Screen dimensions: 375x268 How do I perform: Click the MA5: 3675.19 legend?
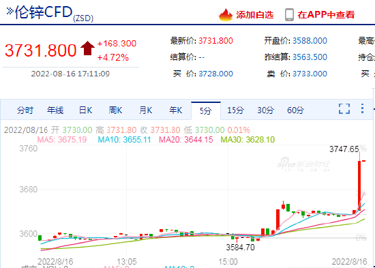62,140
